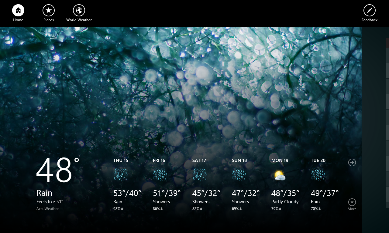Click the 49°/37° temperature
Viewport: 389px width, 233px height.
click(325, 193)
